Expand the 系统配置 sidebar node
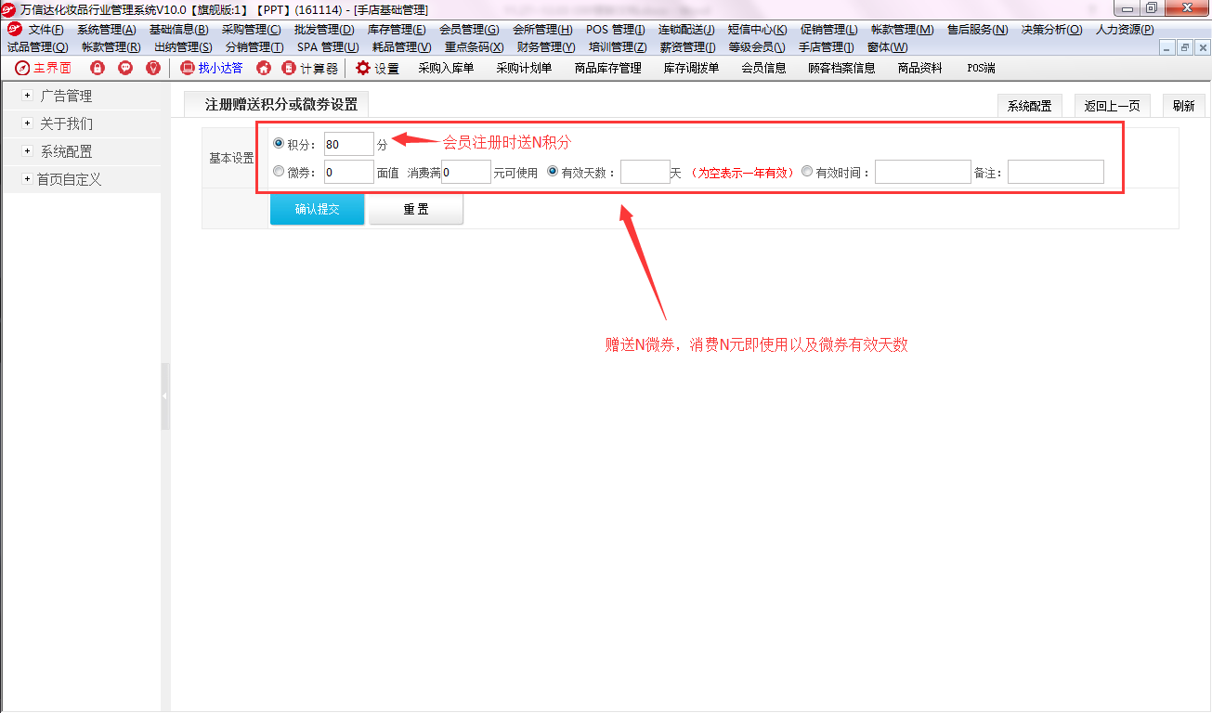 [27, 151]
